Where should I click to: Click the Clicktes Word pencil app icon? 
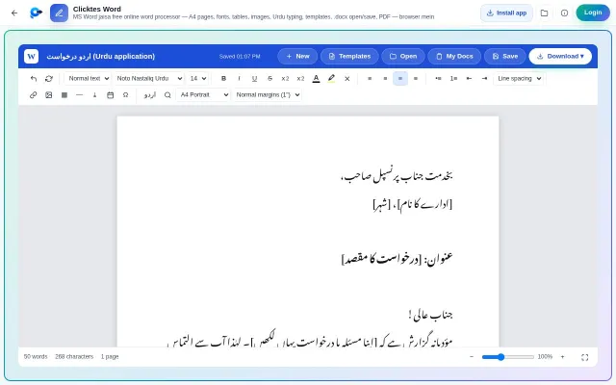59,13
